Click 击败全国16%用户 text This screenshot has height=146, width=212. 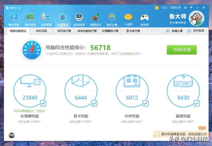29,122
